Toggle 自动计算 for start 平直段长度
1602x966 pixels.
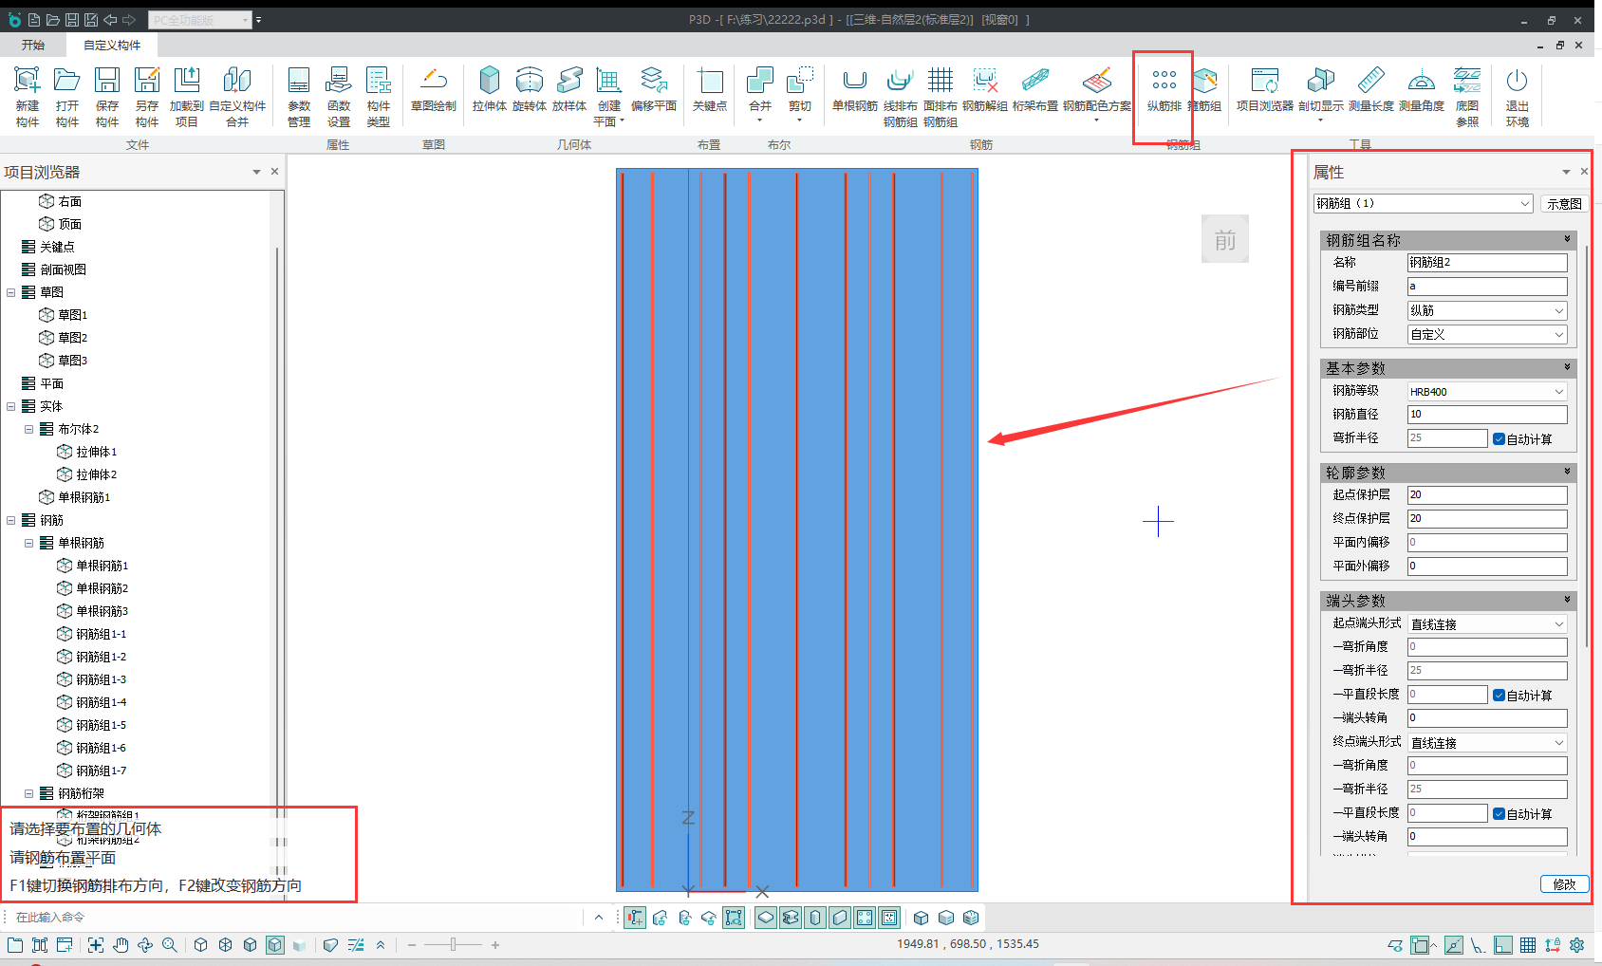1500,695
